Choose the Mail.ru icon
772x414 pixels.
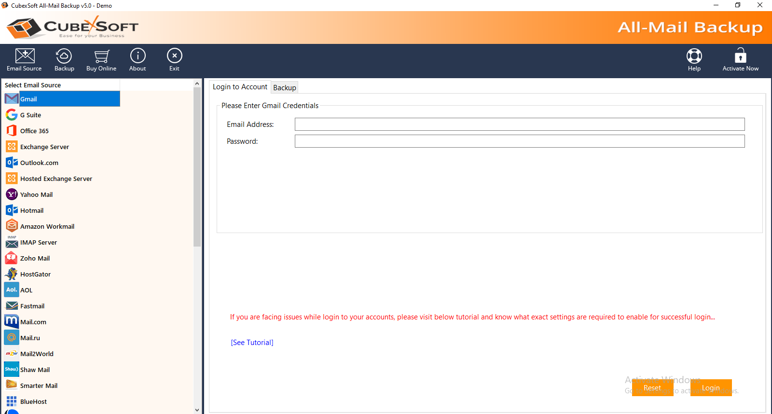(12, 338)
